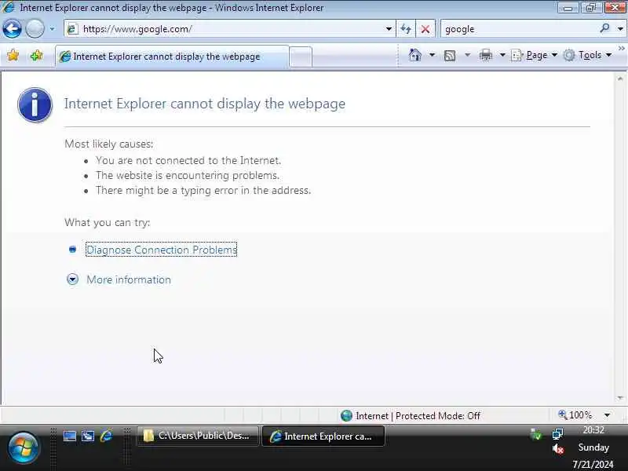
Task: Open Diagnose Connection Problems link
Action: [162, 250]
